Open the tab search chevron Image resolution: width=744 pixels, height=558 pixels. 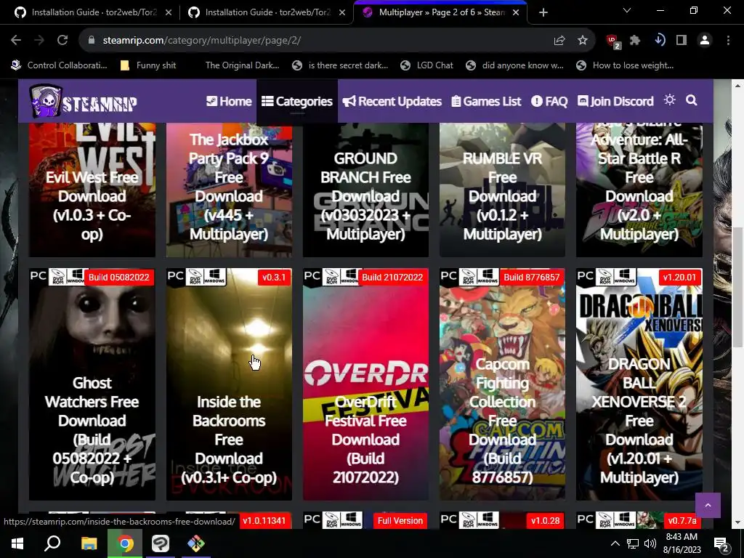click(627, 10)
